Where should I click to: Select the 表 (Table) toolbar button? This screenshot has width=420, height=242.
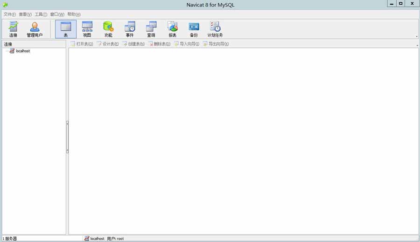66,29
